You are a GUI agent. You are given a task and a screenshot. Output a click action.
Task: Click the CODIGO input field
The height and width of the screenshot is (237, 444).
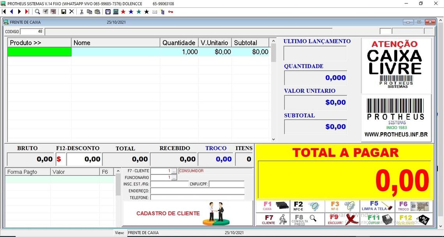(32, 31)
